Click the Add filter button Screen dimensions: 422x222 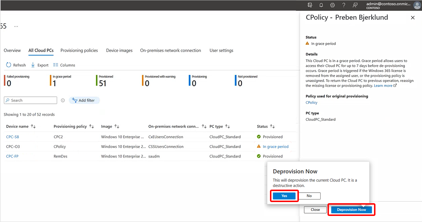84,100
